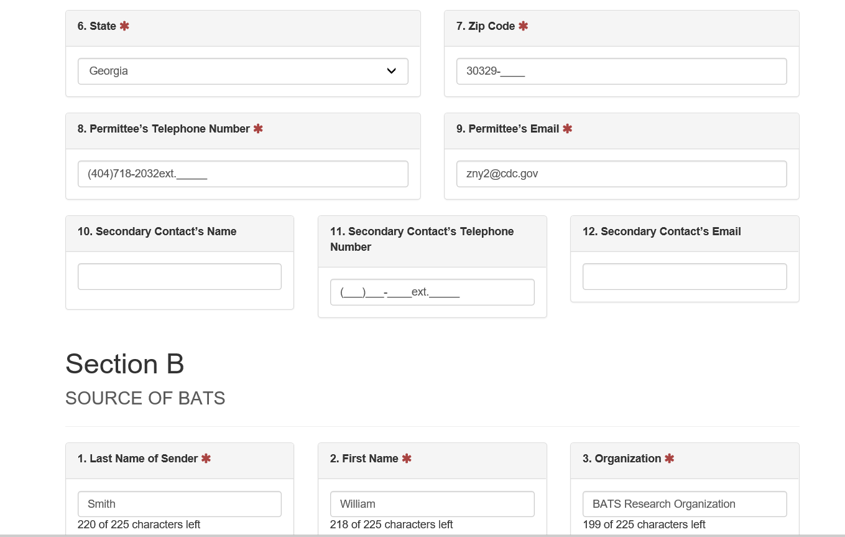Click the asterisk next to Organization label
This screenshot has width=845, height=537.
669,459
